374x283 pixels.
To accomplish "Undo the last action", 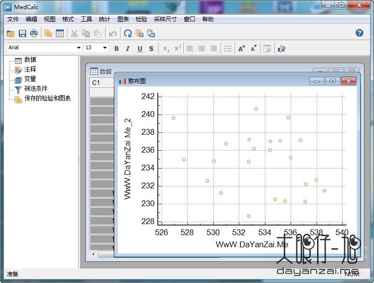I will pos(112,34).
